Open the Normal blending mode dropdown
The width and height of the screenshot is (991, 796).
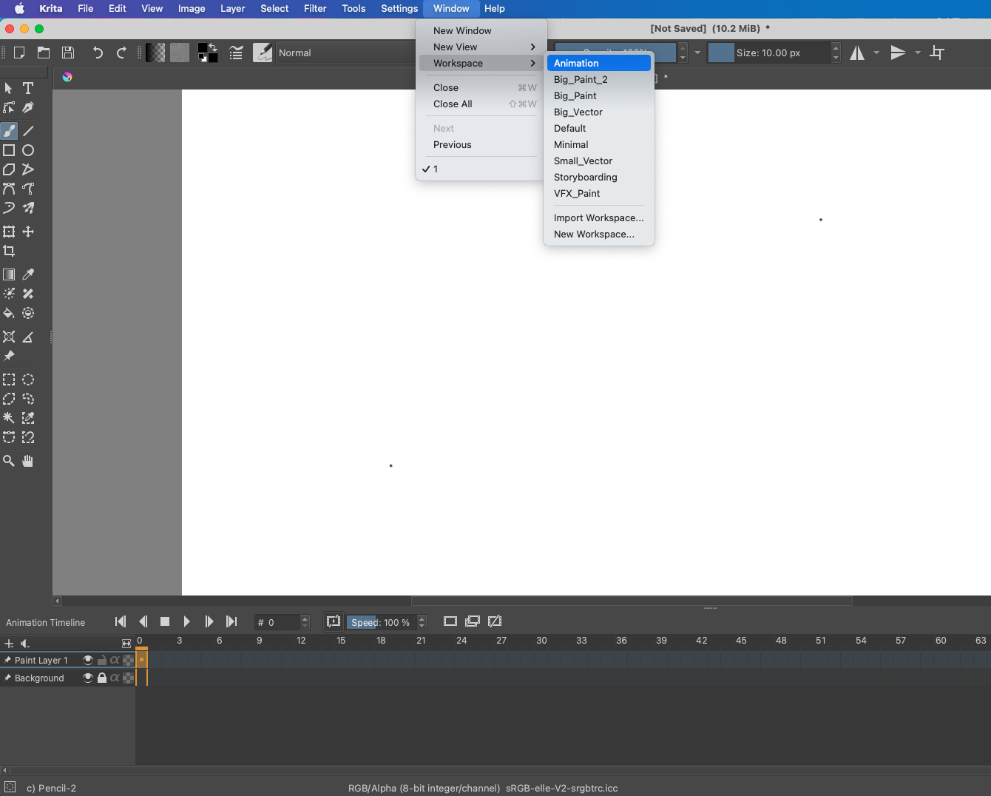tap(346, 53)
